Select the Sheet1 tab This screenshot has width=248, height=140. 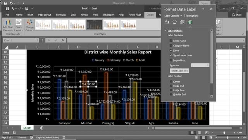(27, 128)
